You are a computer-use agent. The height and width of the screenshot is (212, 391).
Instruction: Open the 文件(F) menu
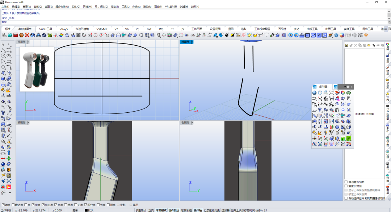coord(5,7)
